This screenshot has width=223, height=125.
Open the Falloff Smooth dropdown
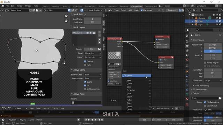93,57
